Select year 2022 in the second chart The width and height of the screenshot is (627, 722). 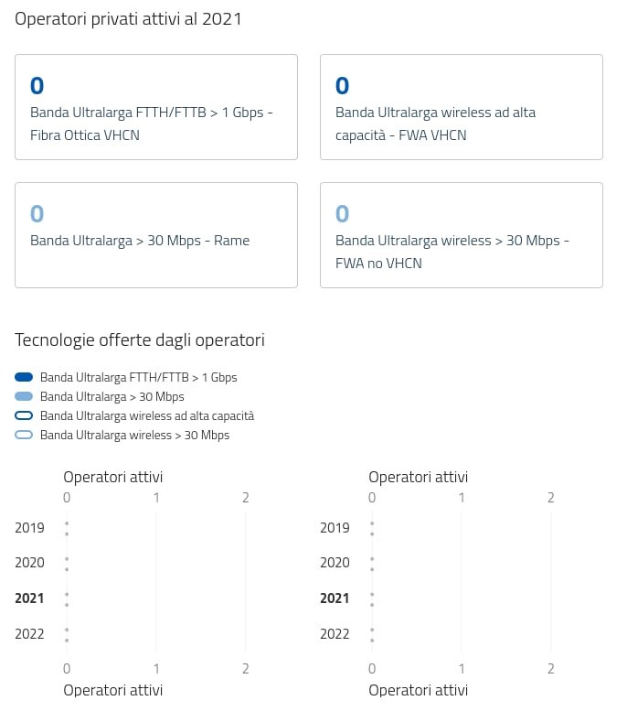(x=335, y=634)
